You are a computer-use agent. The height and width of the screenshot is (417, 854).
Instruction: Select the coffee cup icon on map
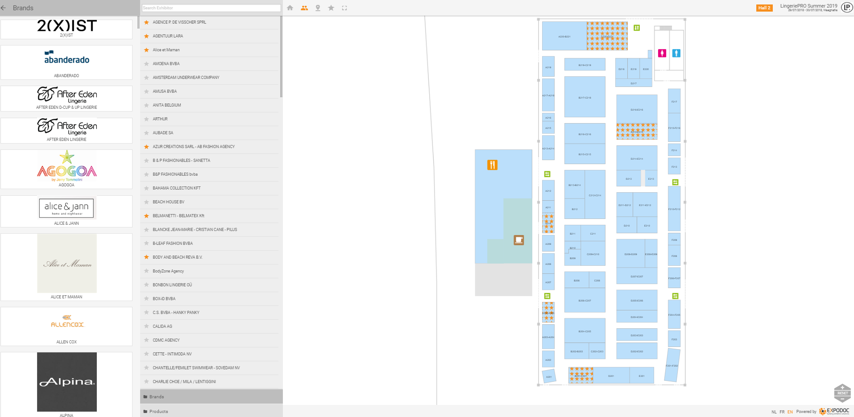[518, 240]
